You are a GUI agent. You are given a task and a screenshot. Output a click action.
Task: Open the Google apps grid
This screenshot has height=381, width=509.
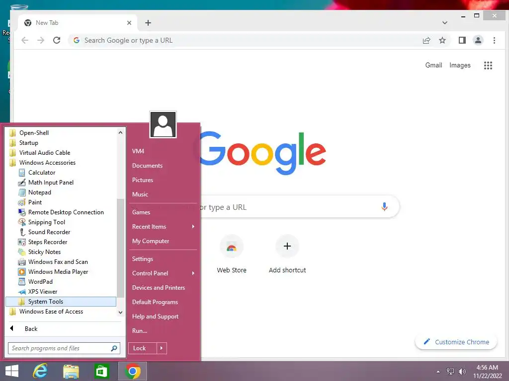[x=488, y=65]
